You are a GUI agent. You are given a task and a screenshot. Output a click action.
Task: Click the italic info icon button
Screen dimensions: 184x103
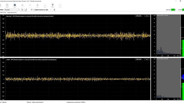[x=26, y=10]
